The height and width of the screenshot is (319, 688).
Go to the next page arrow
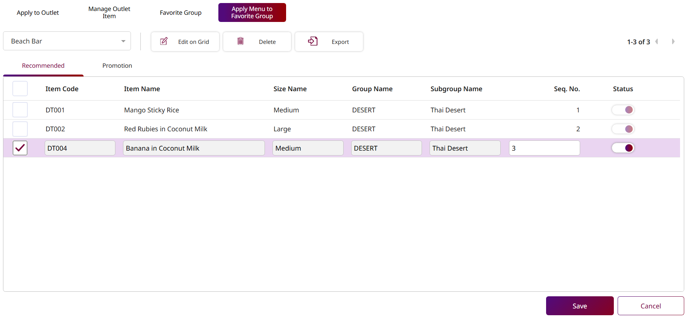coord(673,42)
